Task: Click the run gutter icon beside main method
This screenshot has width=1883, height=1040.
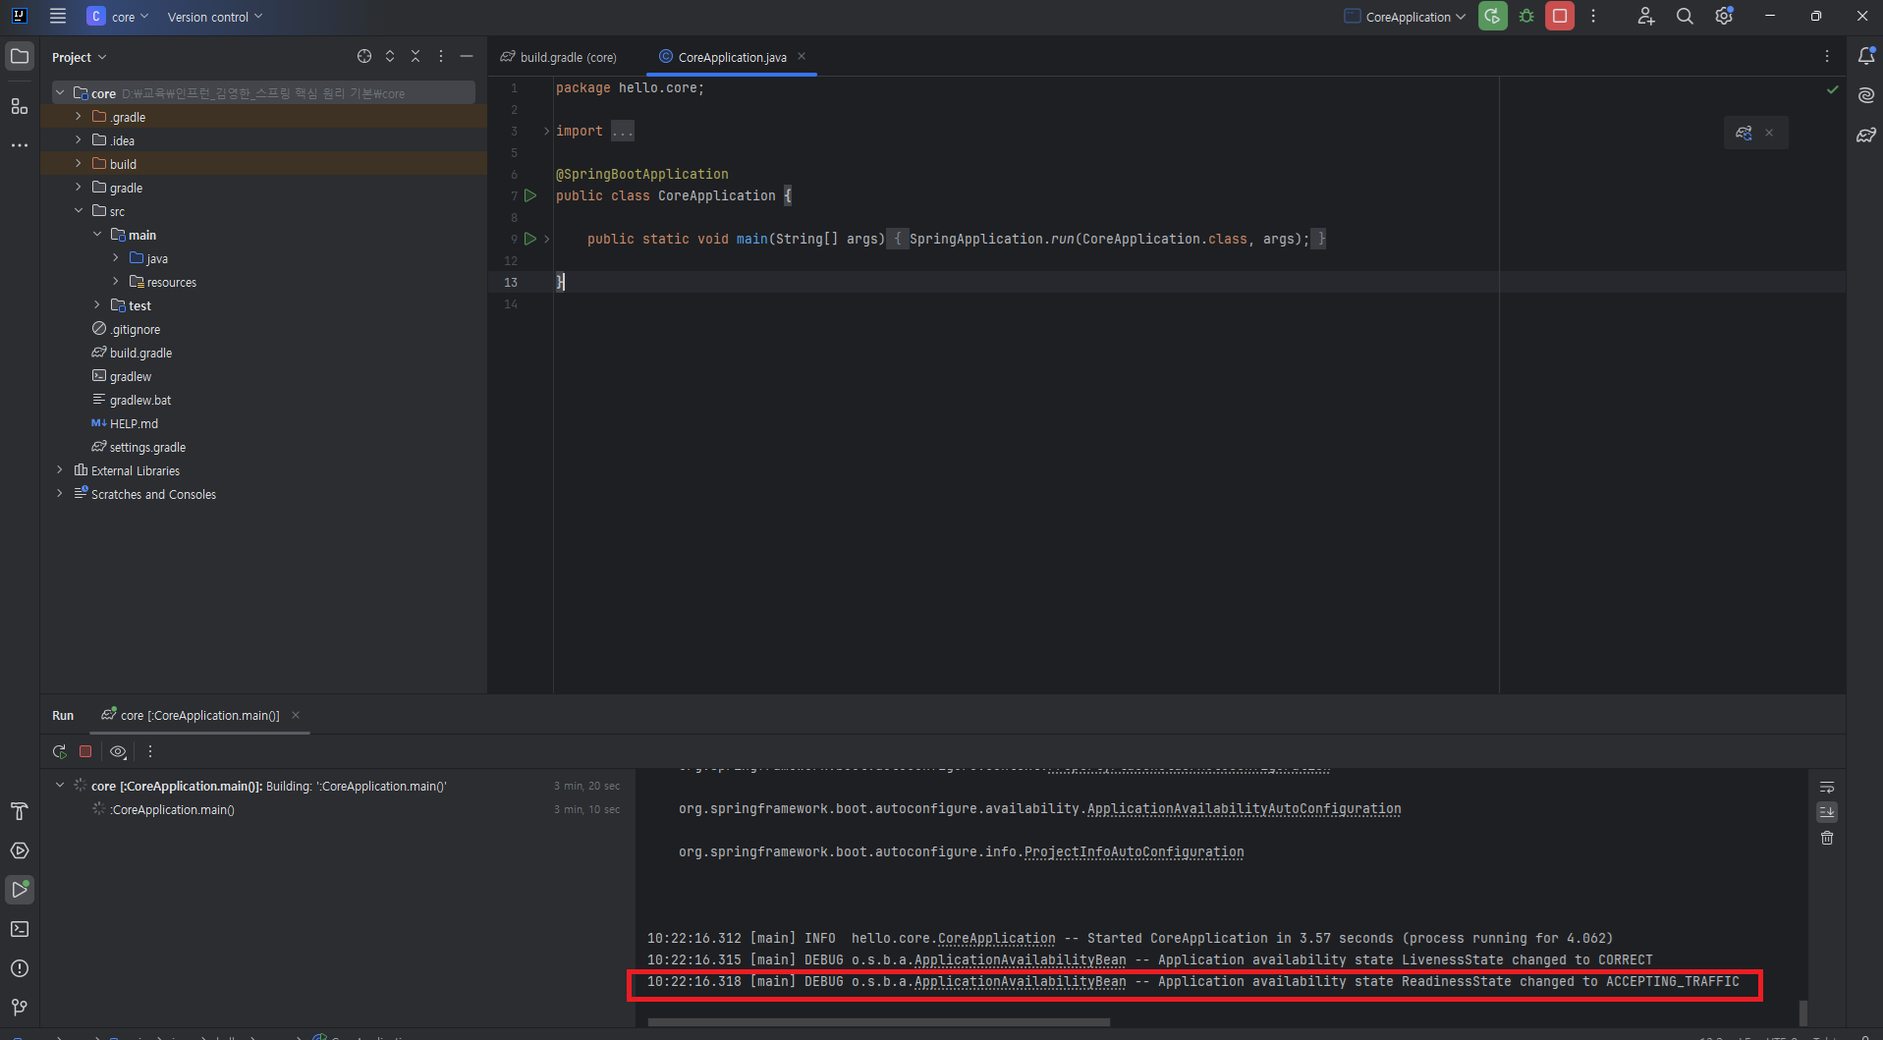Action: 530,239
